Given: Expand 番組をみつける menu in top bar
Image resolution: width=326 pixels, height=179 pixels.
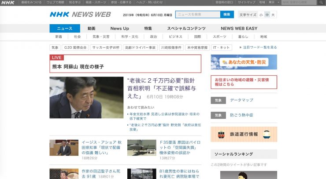Looking at the screenshot, I should point(31,3).
